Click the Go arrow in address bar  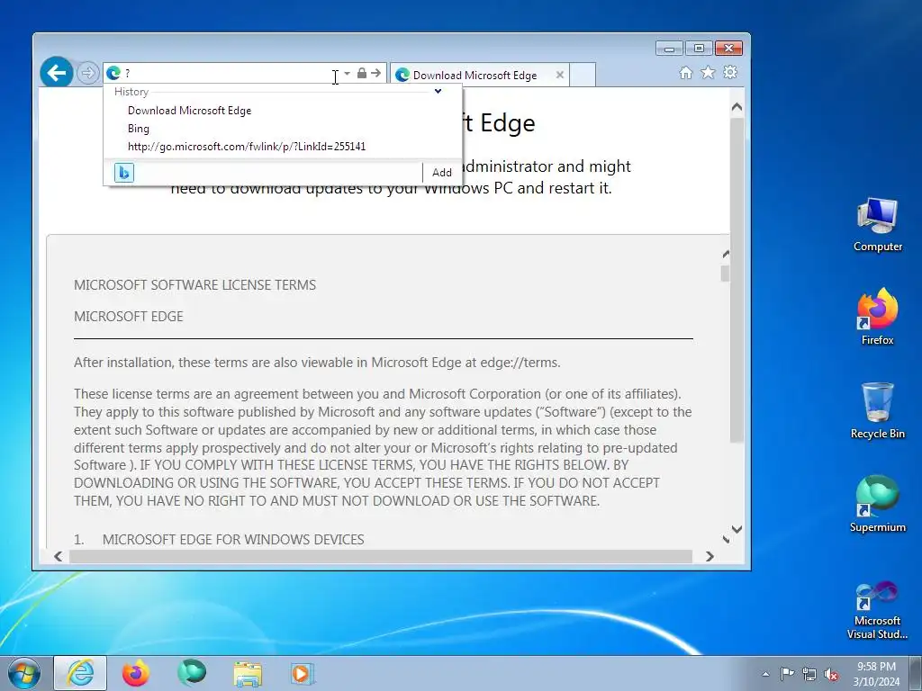click(x=375, y=73)
